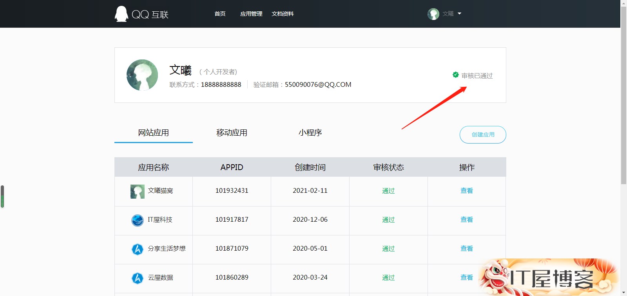Click 查看 for IT屋科技
Image resolution: width=627 pixels, height=296 pixels.
tap(467, 220)
